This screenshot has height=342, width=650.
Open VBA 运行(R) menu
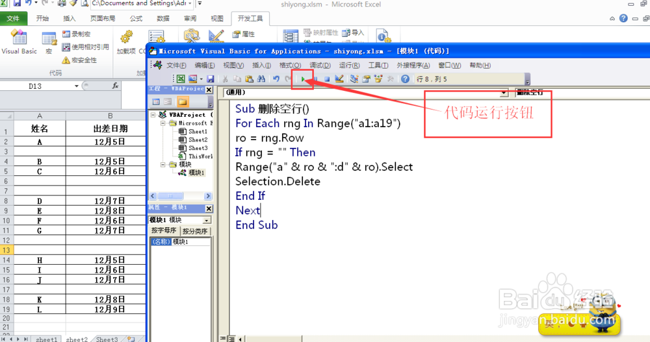click(x=350, y=66)
